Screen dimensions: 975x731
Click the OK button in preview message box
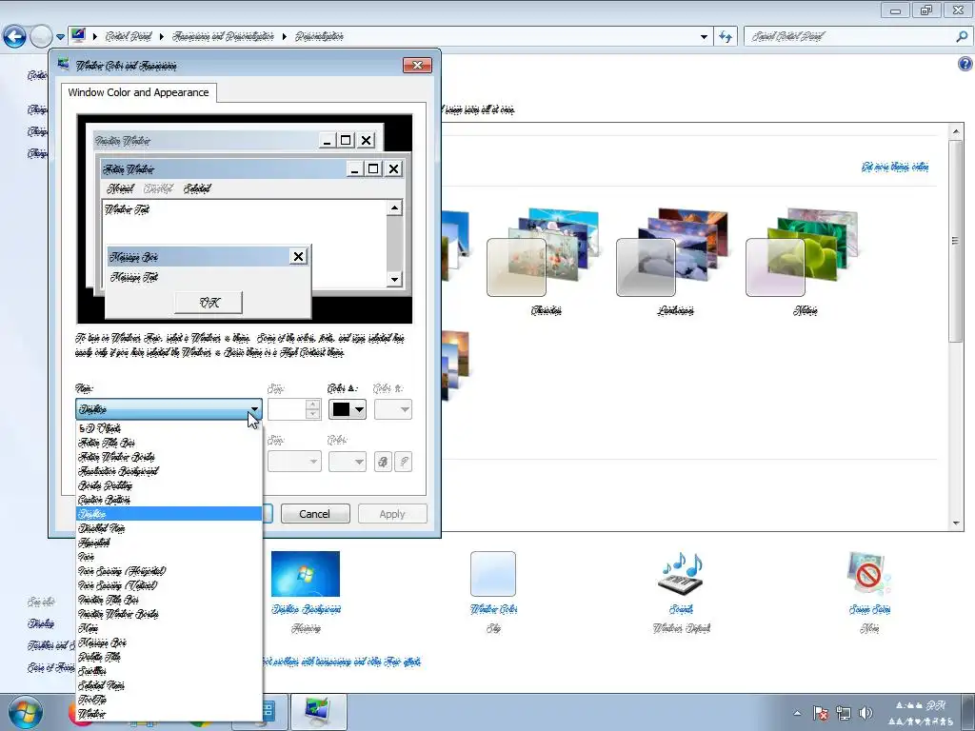(x=209, y=303)
